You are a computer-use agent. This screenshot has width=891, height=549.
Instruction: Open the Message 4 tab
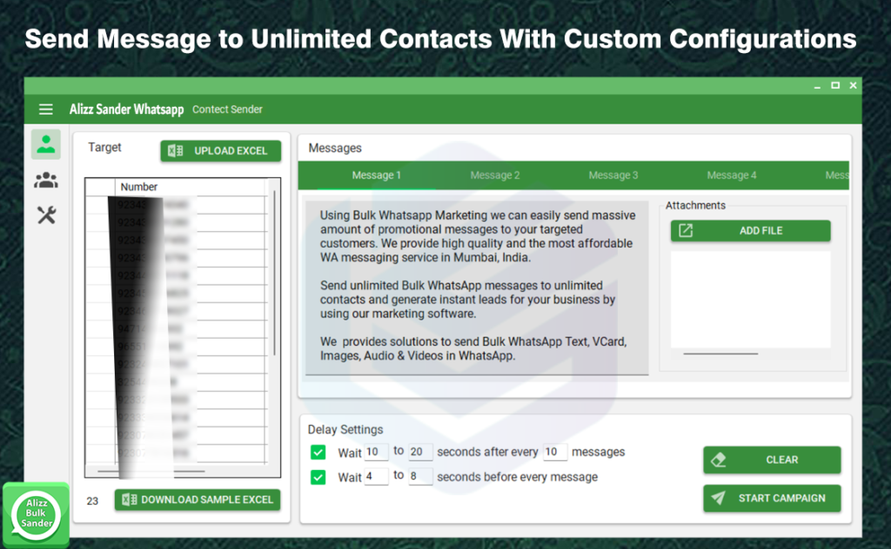coord(732,175)
